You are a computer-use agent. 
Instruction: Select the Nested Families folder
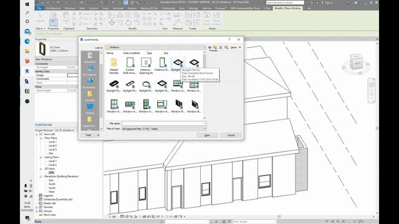click(x=113, y=66)
